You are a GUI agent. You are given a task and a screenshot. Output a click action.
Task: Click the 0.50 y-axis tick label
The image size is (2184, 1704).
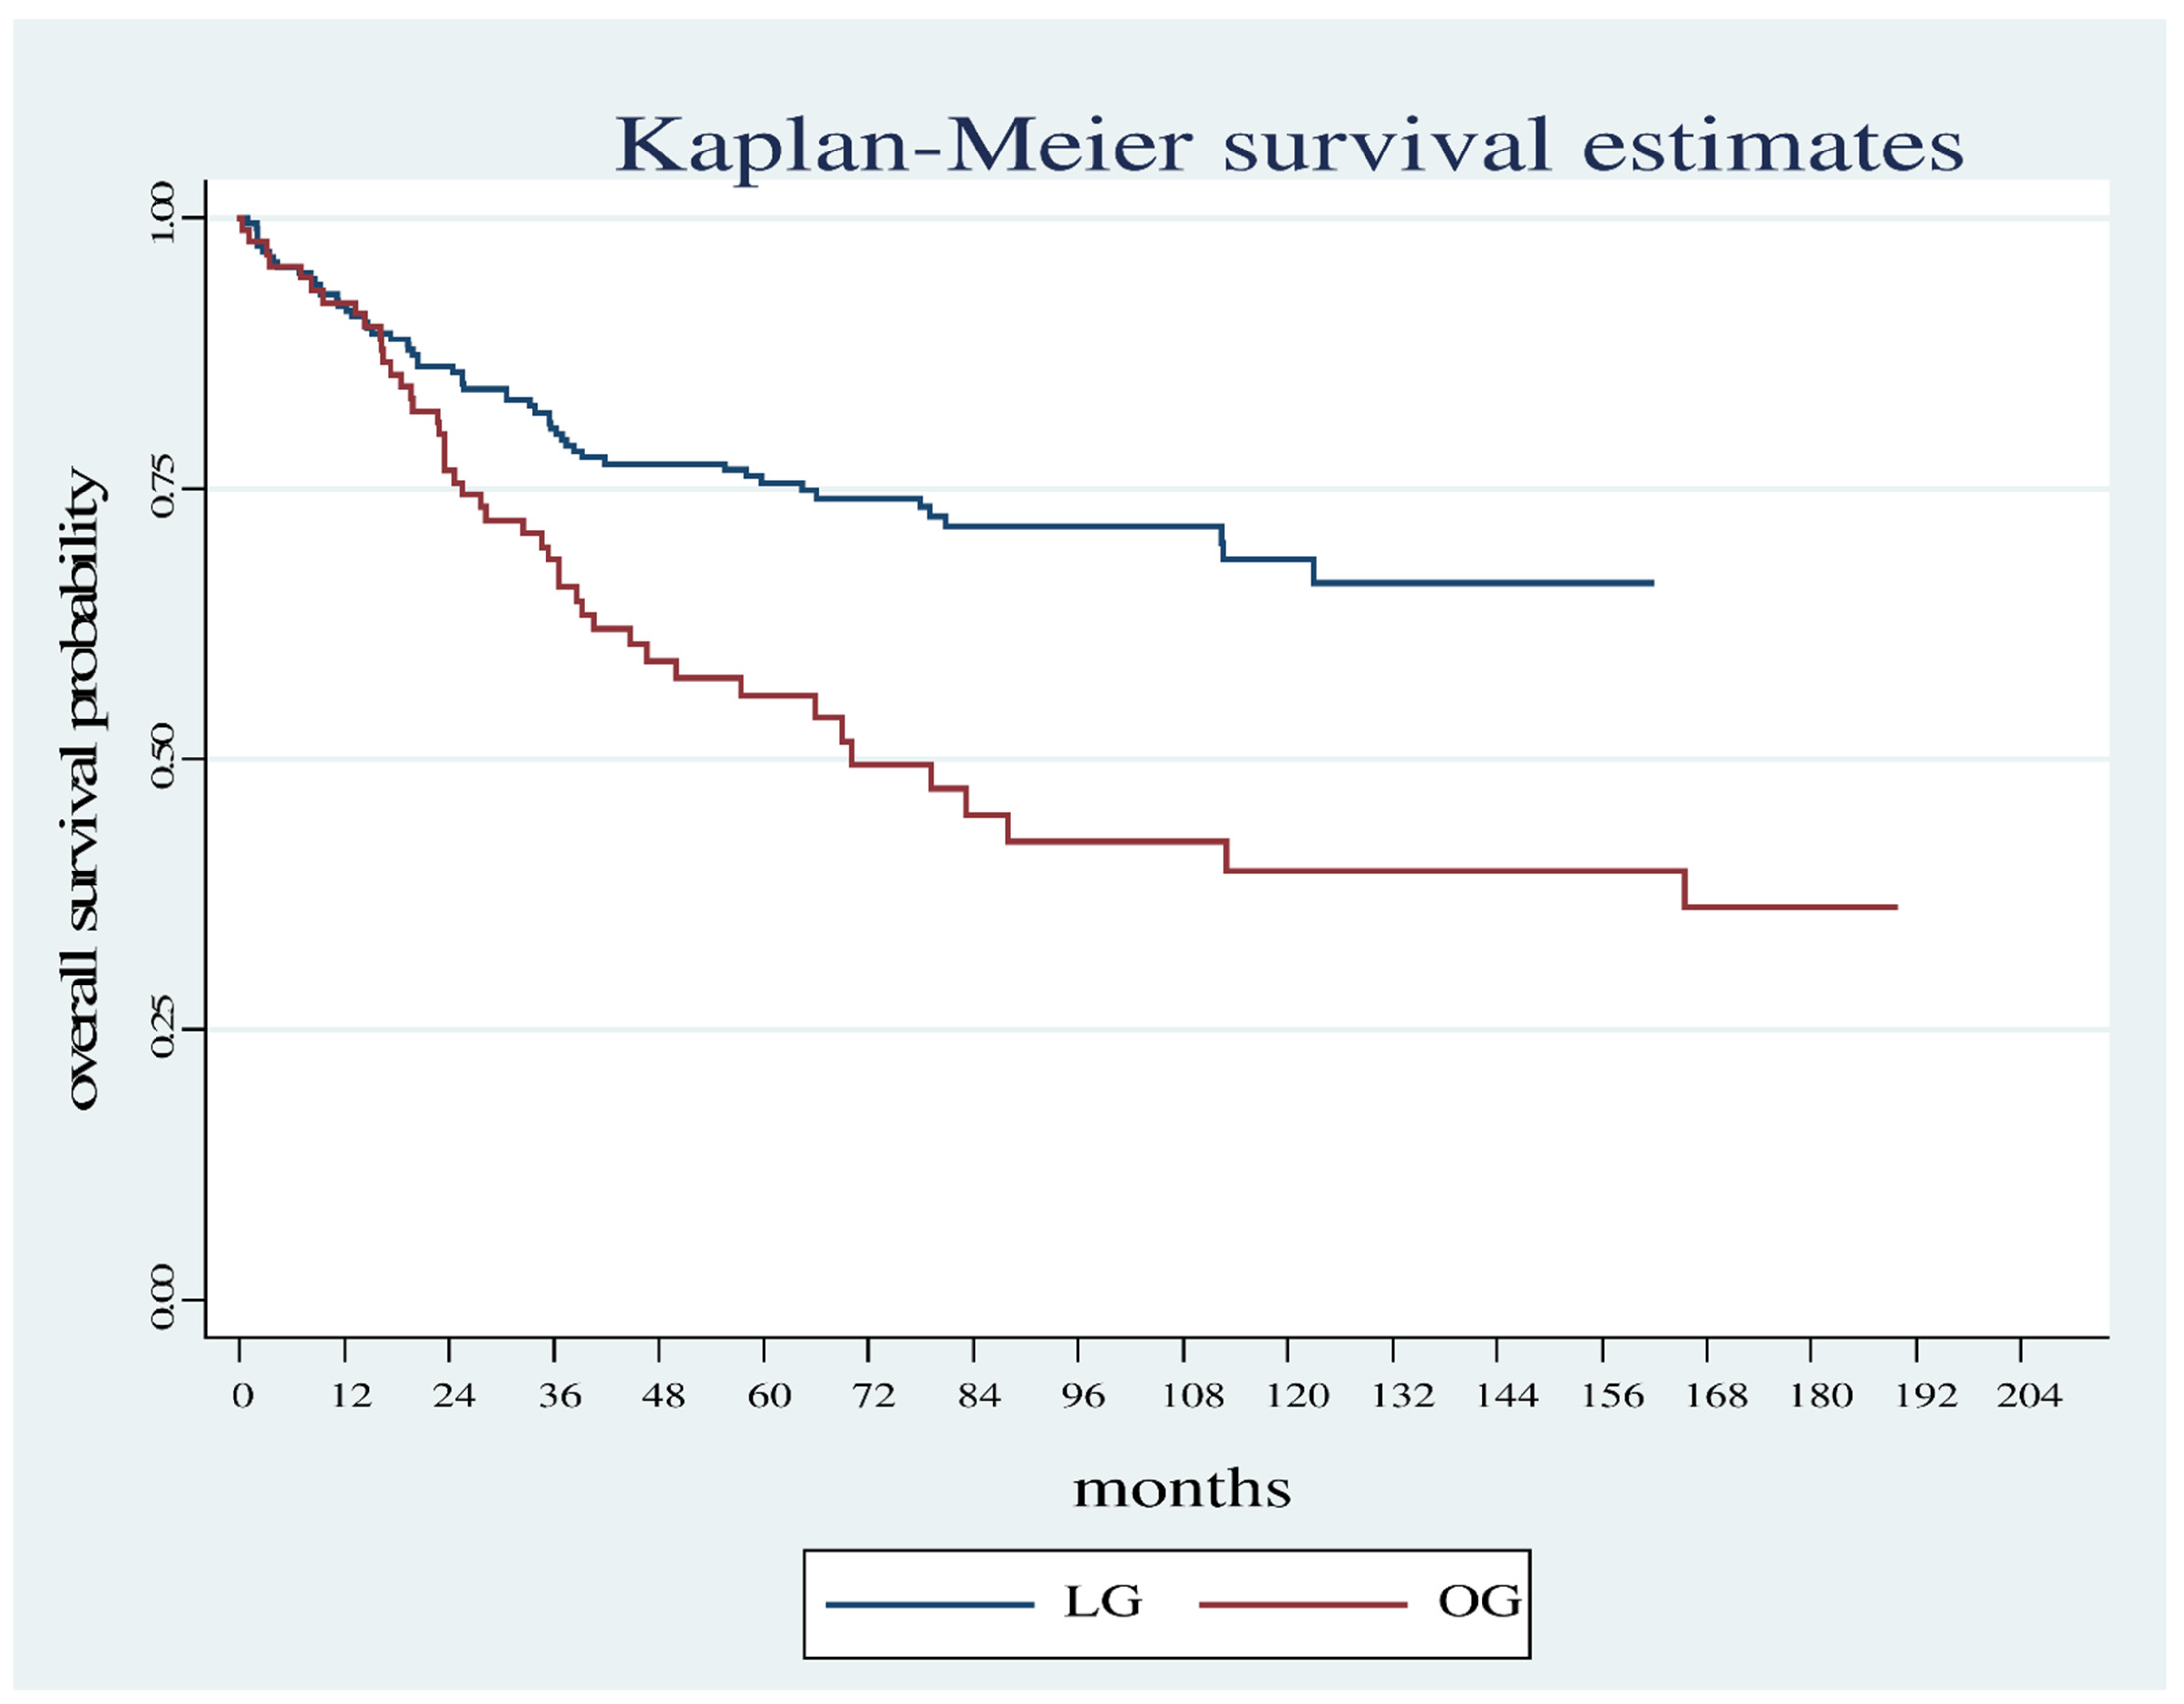coord(162,758)
